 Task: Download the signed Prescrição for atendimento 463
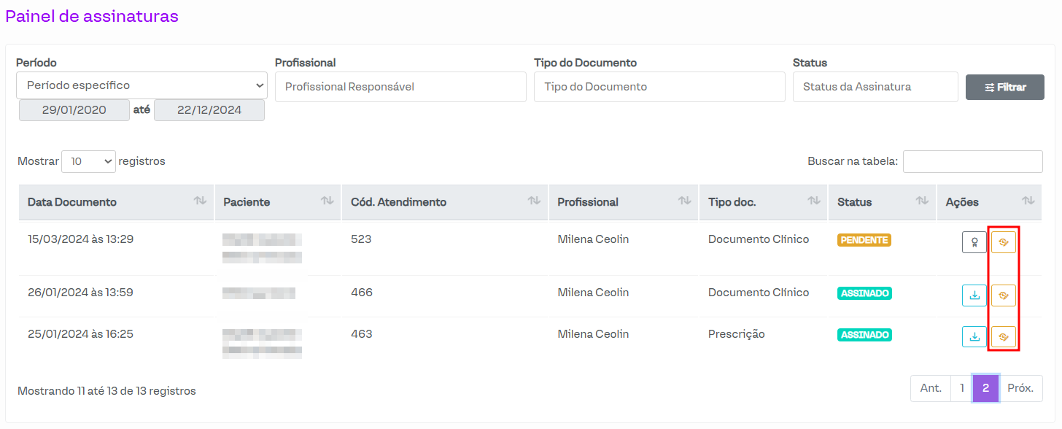(974, 337)
